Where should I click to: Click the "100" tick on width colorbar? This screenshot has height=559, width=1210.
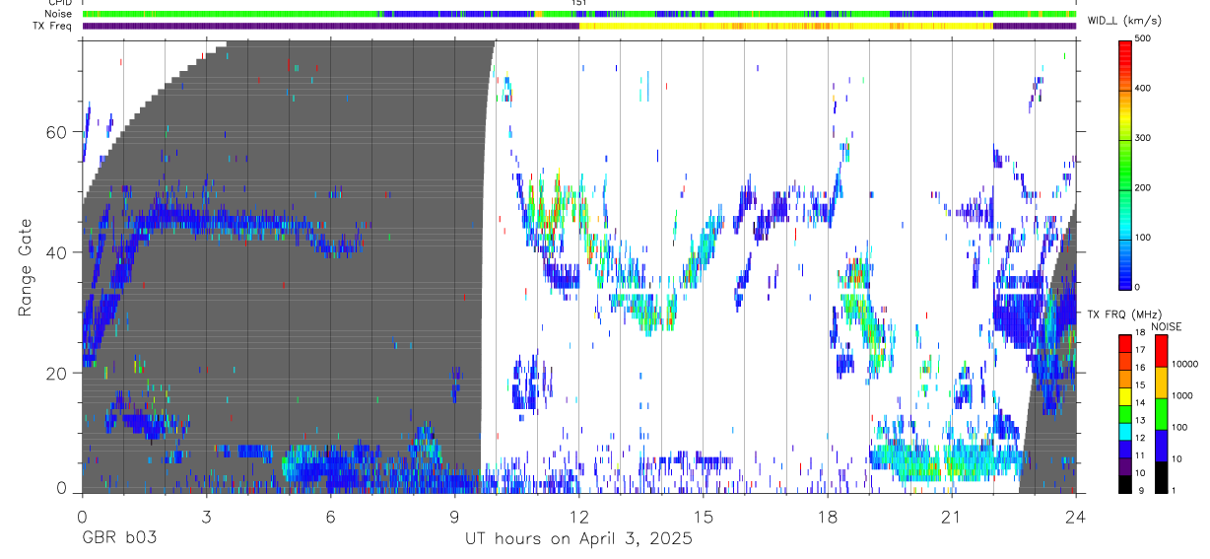pyautogui.click(x=1143, y=238)
